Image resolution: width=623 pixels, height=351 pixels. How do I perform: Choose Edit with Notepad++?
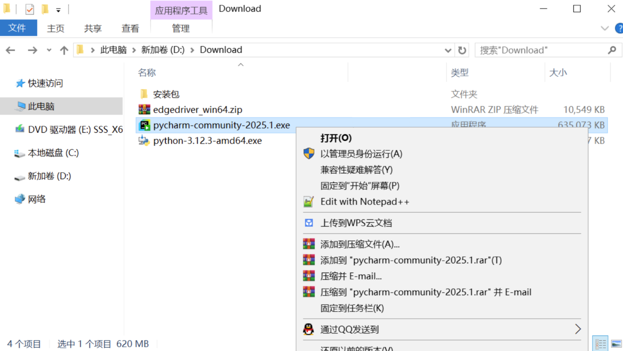(365, 201)
